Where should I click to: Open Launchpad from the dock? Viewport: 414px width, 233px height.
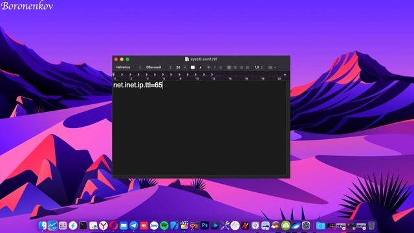pos(63,226)
